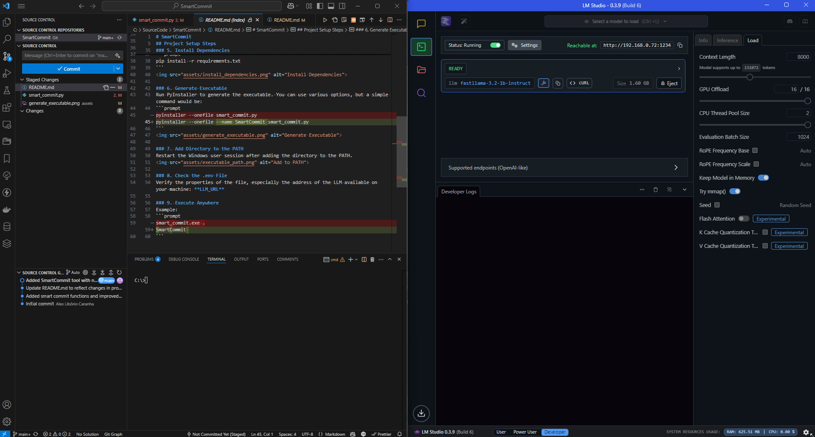Split the editor right
This screenshot has height=437, width=815.
[390, 20]
